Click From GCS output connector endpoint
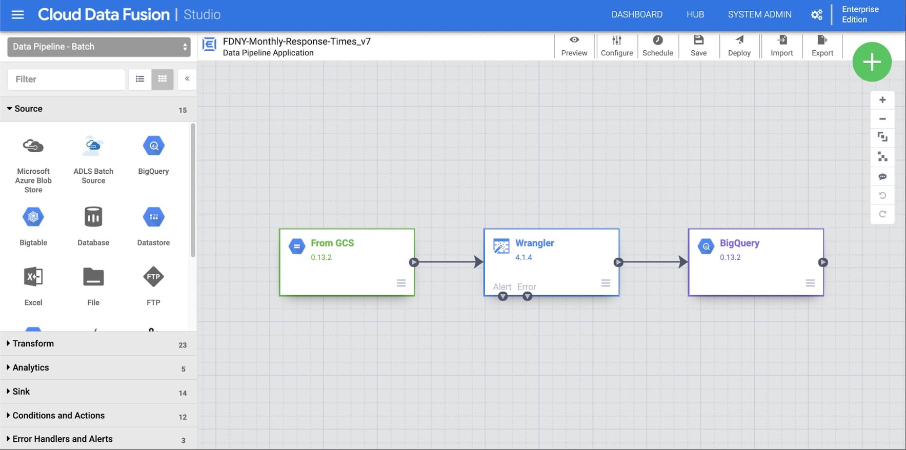 pyautogui.click(x=414, y=262)
